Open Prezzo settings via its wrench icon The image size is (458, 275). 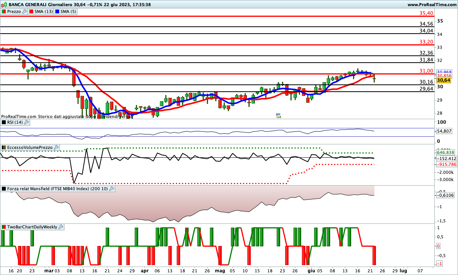(x=25, y=11)
